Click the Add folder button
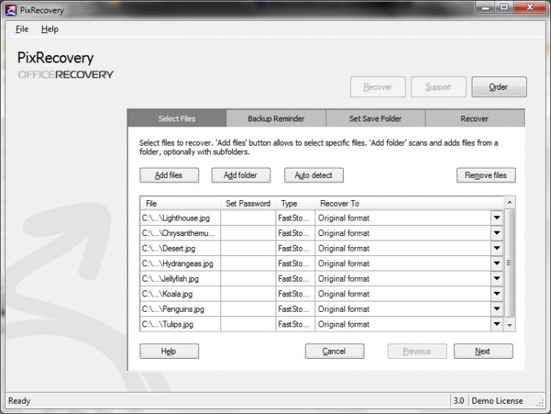Image resolution: width=551 pixels, height=414 pixels. 241,176
